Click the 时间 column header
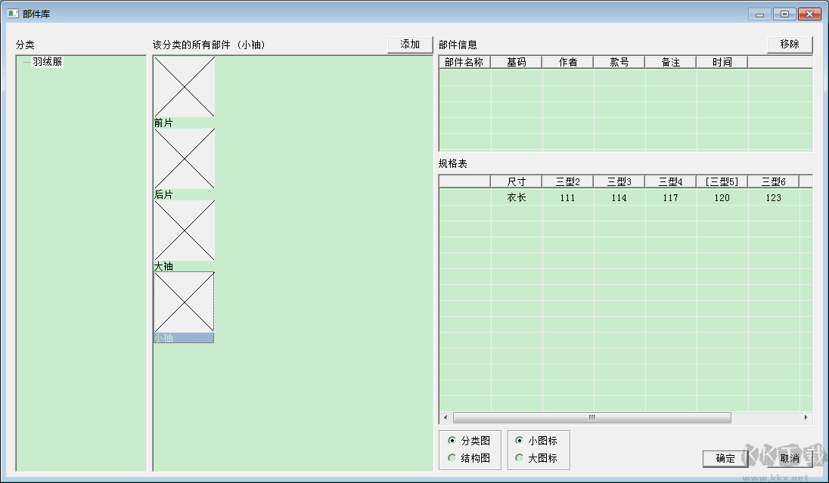This screenshot has height=483, width=829. point(722,62)
